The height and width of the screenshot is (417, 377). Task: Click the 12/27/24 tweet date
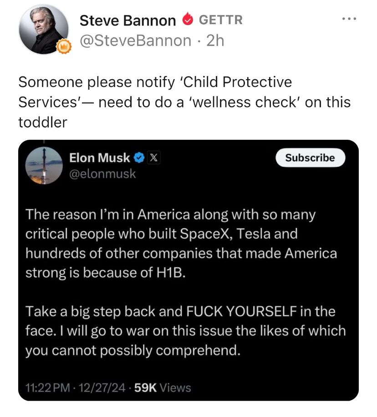point(102,388)
